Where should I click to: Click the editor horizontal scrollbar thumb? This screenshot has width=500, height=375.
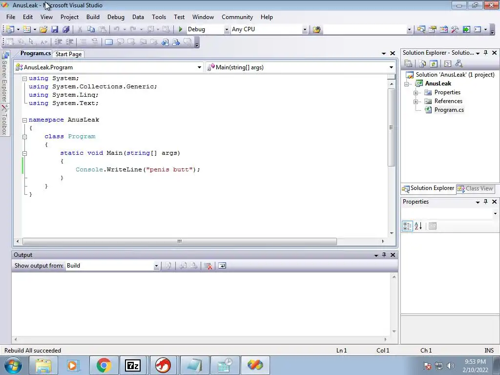pos(180,241)
